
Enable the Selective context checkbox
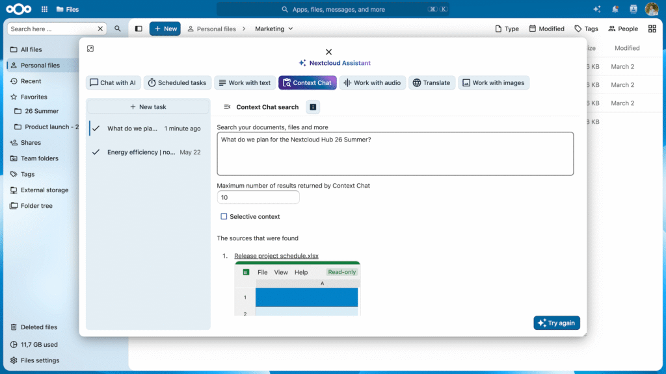point(224,216)
